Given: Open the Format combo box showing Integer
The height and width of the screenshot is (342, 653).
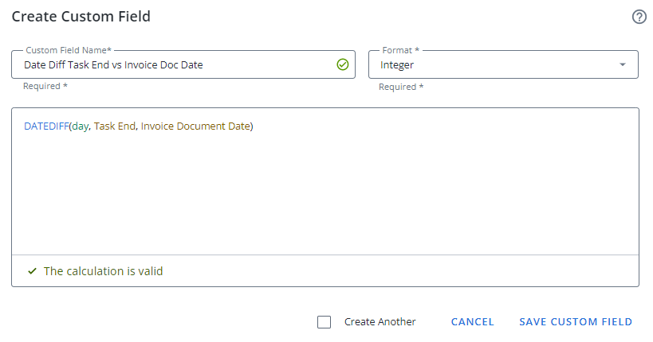Looking at the screenshot, I should (x=494, y=65).
